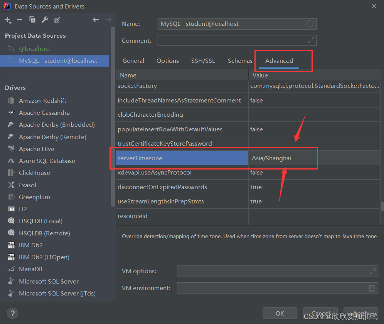Click in the Name input field

[237, 24]
